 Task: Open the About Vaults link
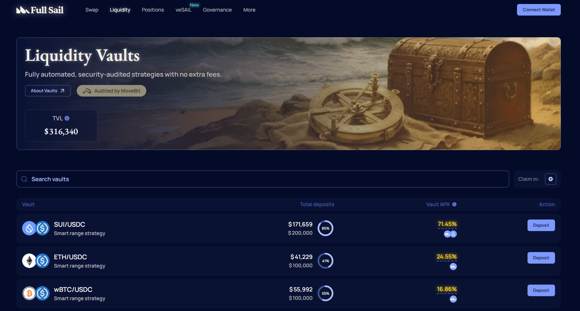coord(47,91)
